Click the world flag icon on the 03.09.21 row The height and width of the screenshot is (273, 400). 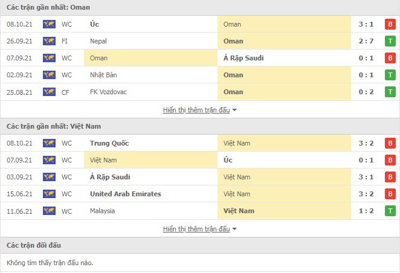49,177
